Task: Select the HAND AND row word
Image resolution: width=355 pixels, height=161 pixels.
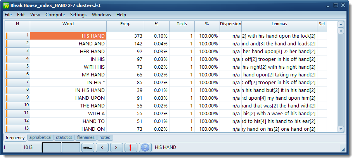Action: coord(68,44)
